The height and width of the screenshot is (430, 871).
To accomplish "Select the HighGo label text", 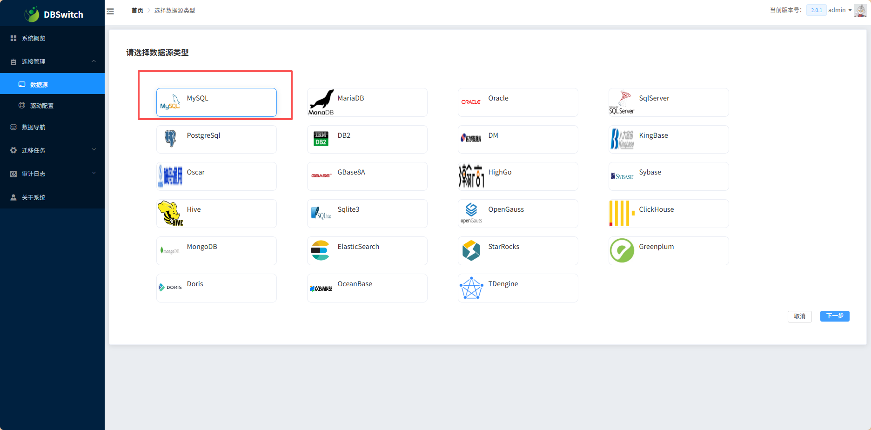I will (500, 172).
